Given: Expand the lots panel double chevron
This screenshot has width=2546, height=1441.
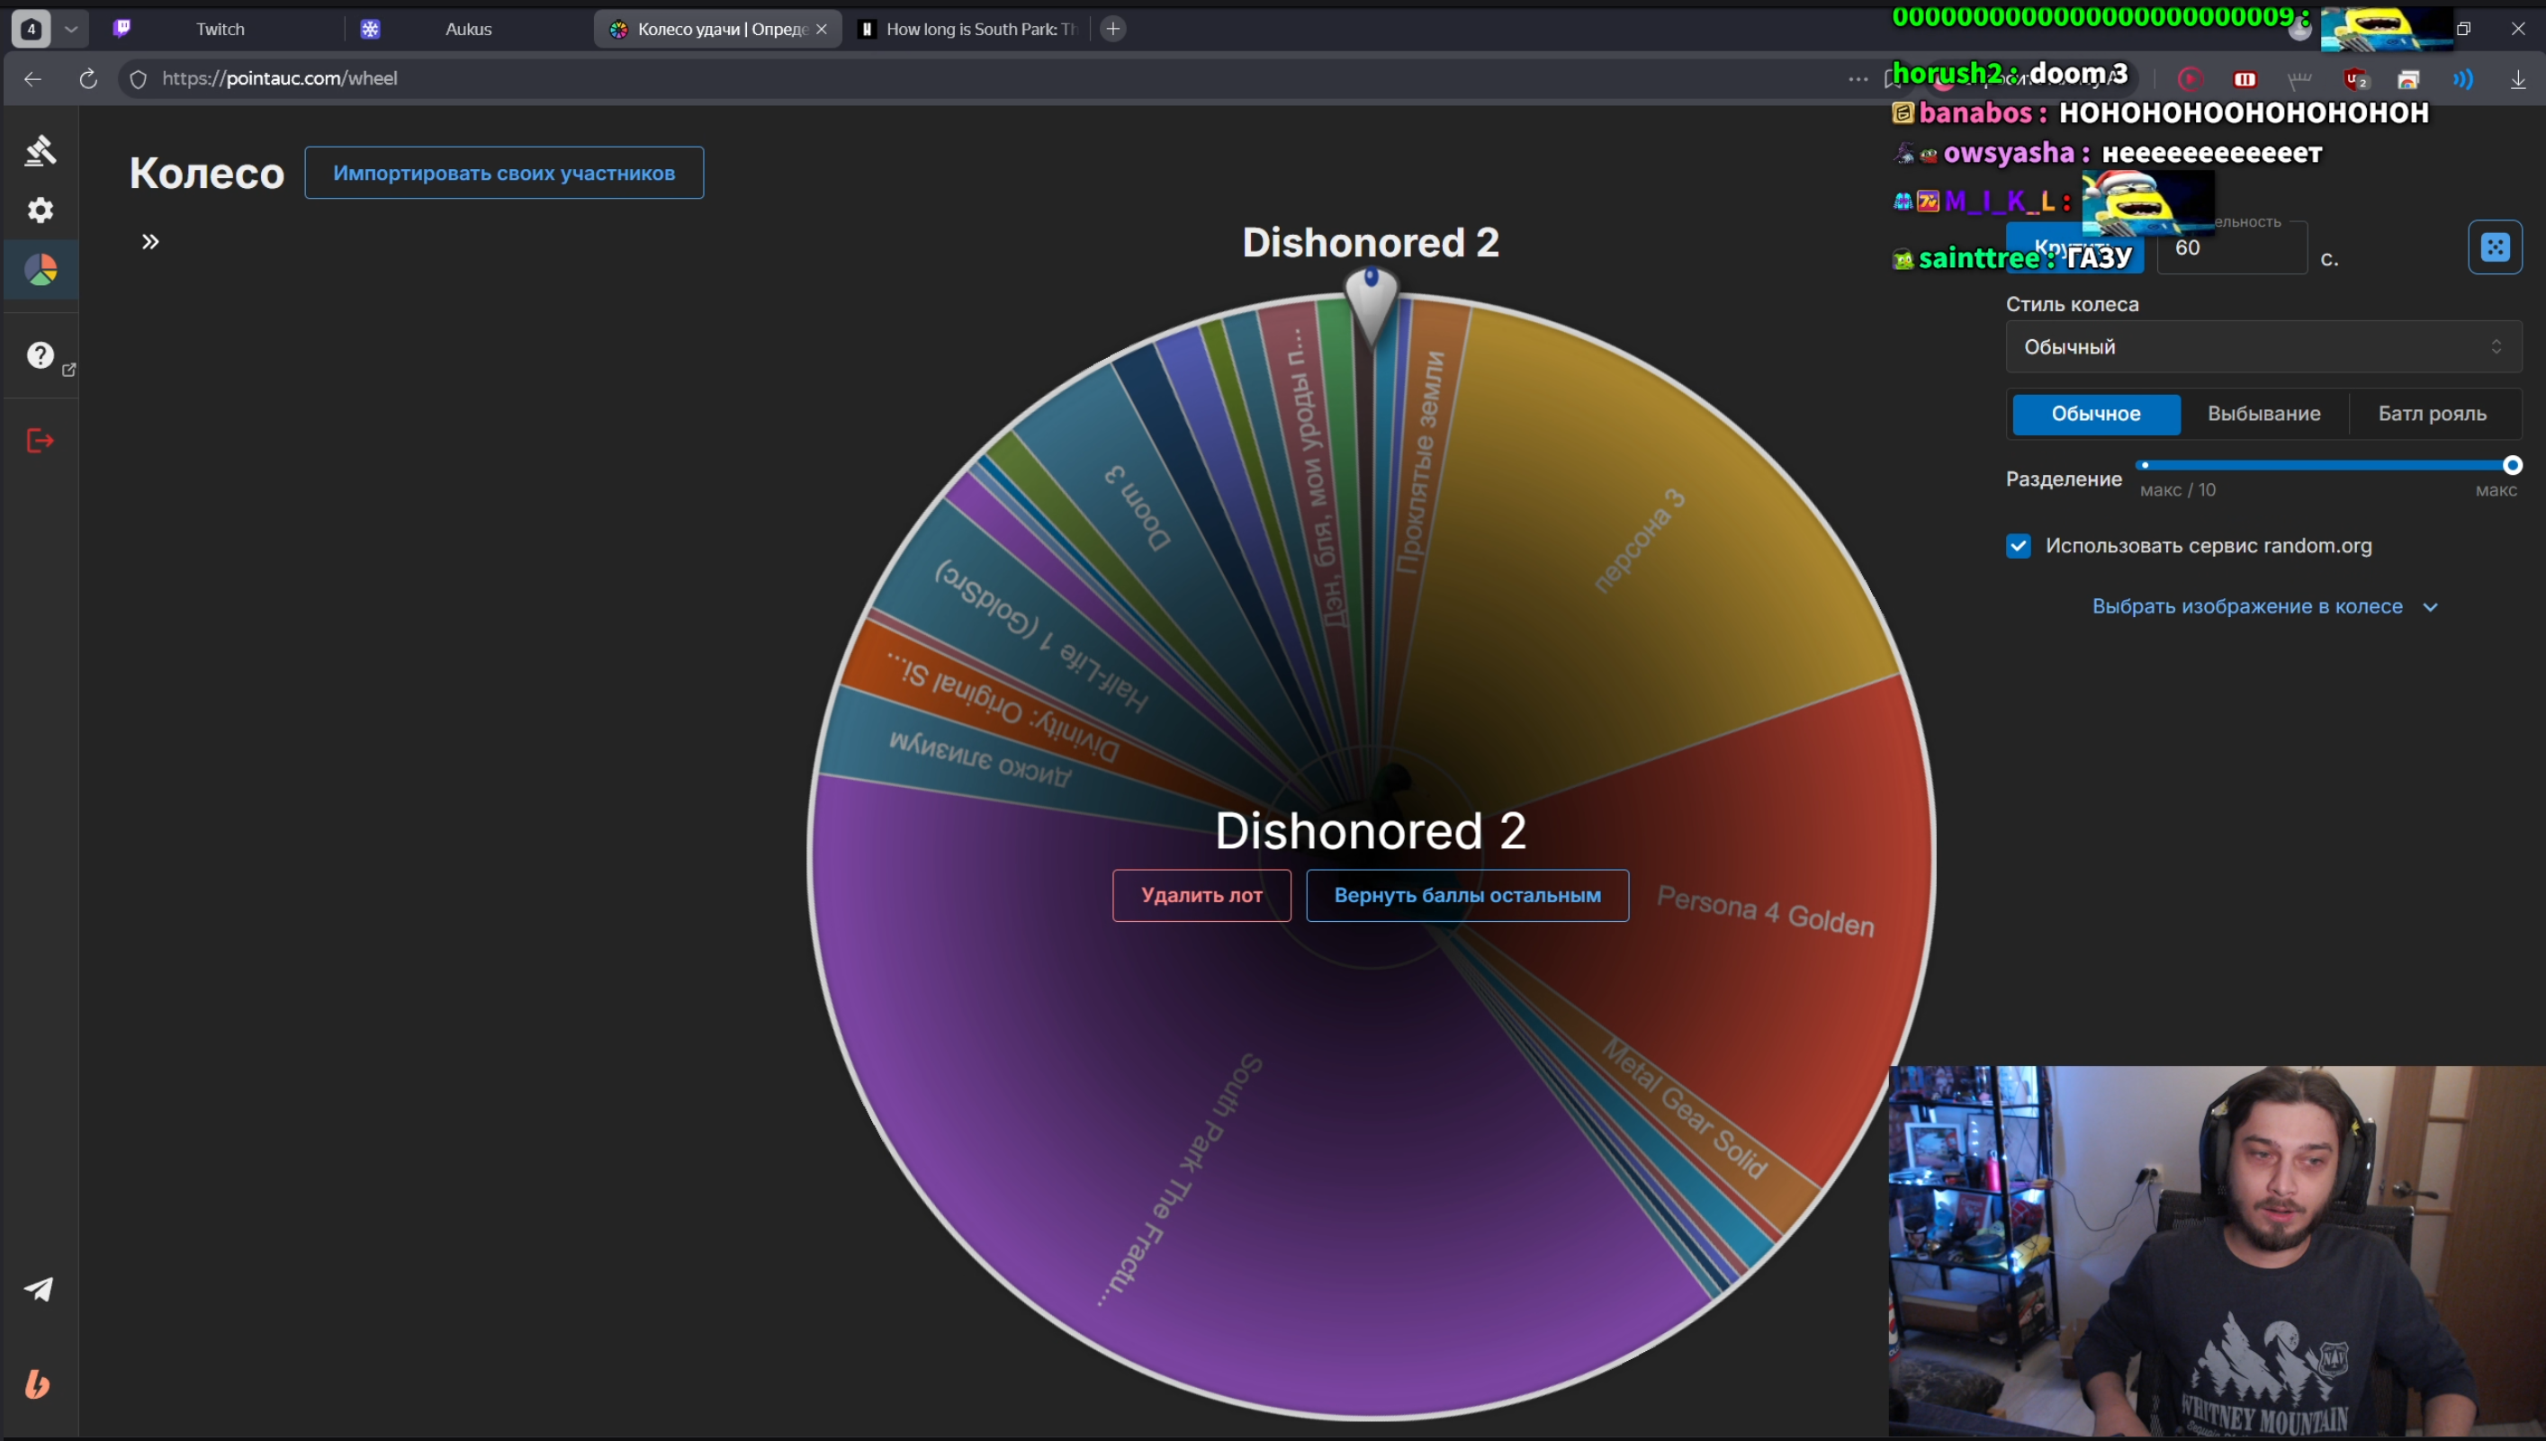Looking at the screenshot, I should point(150,241).
